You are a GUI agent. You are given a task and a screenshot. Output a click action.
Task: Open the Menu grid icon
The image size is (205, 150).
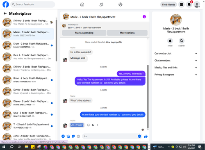coord(181,5)
